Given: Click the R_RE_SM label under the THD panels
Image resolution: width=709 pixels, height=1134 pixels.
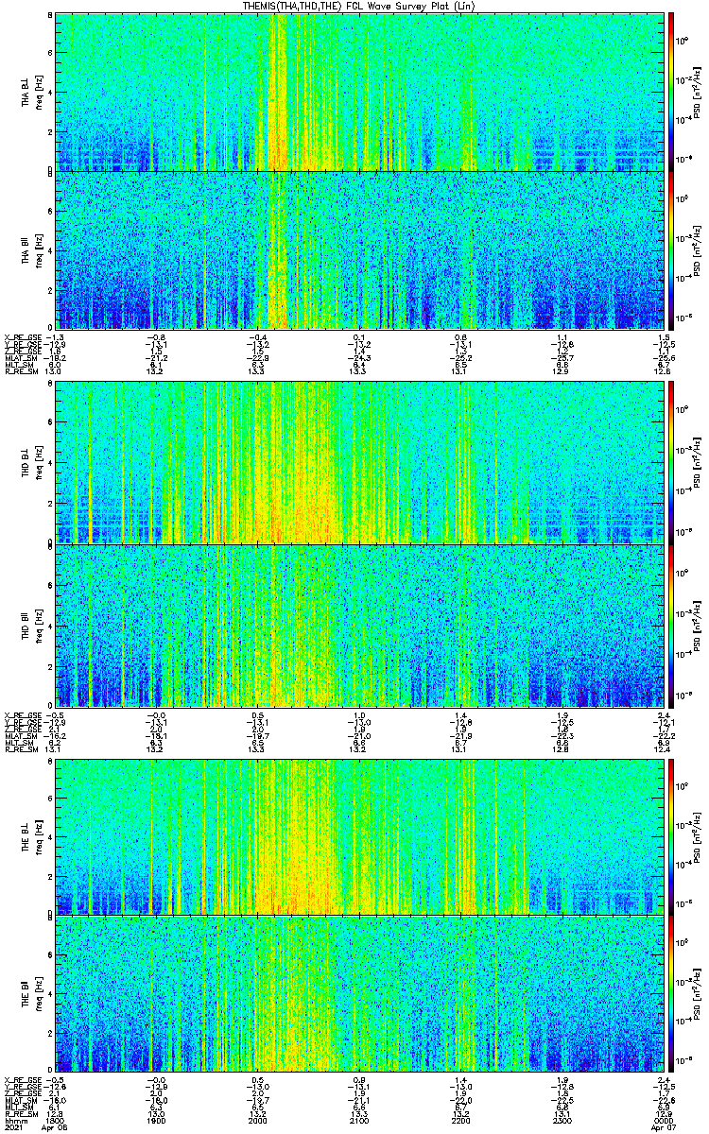Looking at the screenshot, I should coord(21,749).
